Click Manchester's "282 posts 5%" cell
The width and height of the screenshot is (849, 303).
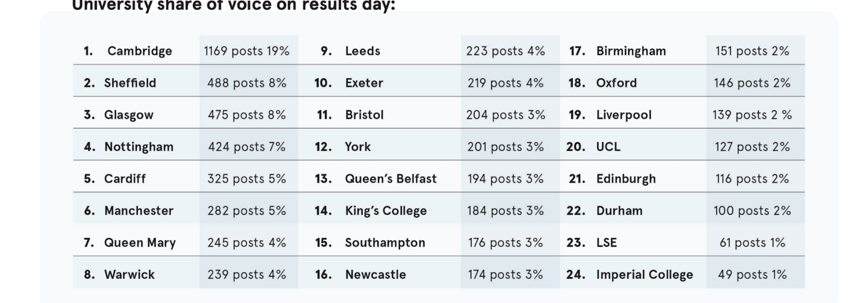coord(246,211)
